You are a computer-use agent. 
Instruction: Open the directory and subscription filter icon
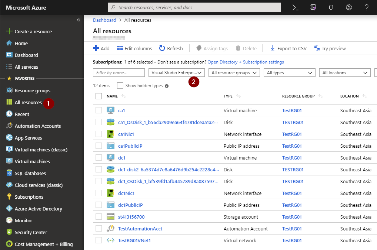[x=313, y=7]
